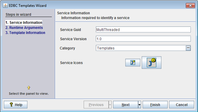Click the yellow up arrow icon
This screenshot has height=112, width=198.
pyautogui.click(x=29, y=88)
